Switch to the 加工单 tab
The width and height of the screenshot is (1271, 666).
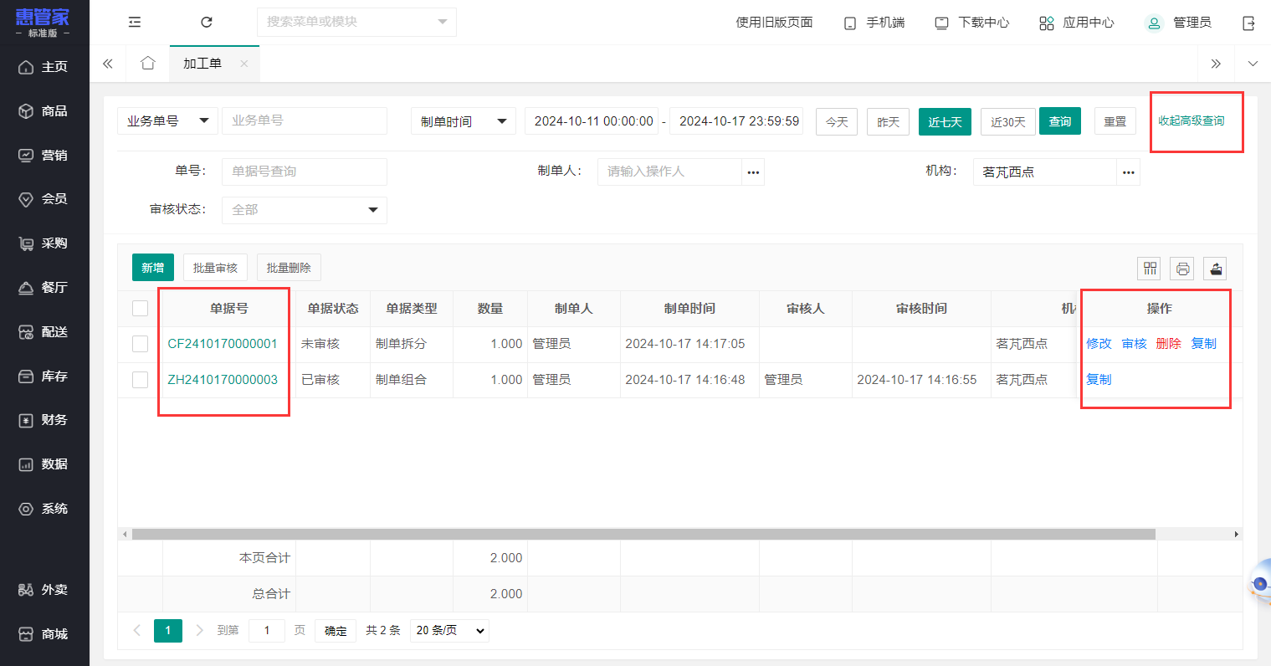(202, 64)
